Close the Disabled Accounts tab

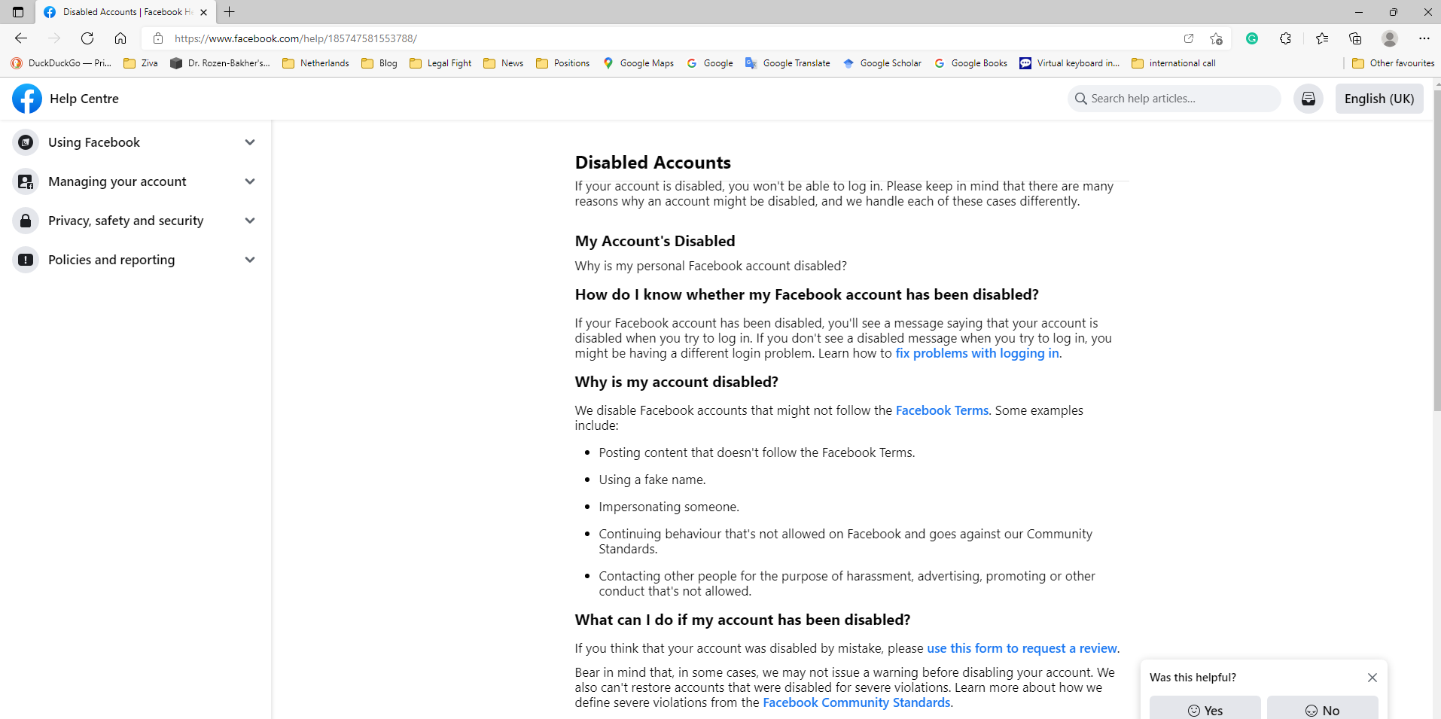point(203,12)
